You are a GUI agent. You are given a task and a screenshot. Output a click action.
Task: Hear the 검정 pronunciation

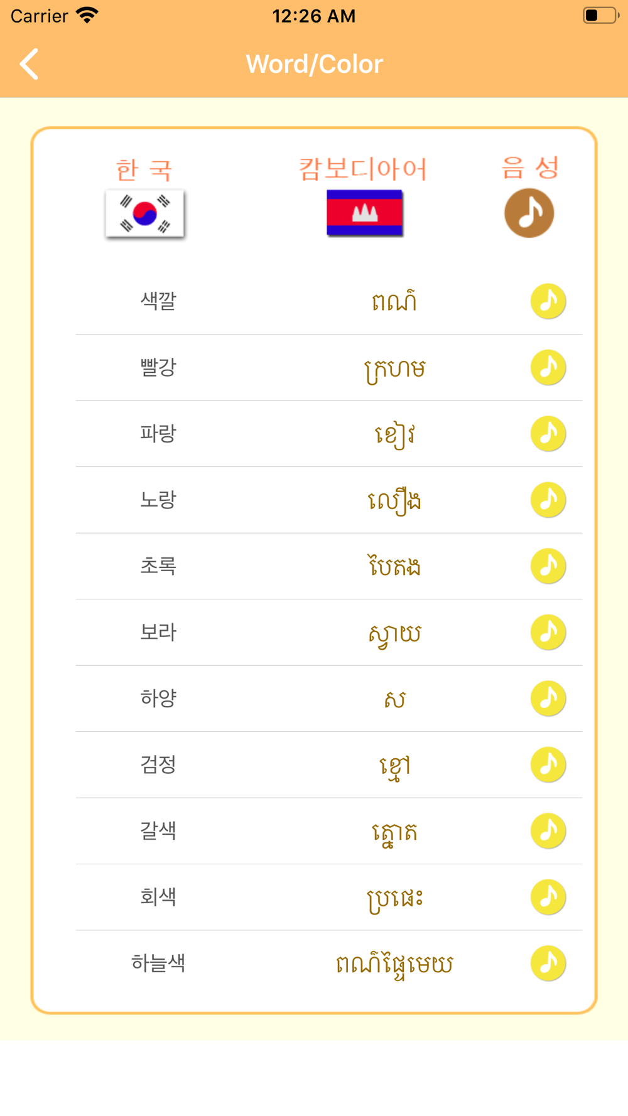coord(548,765)
